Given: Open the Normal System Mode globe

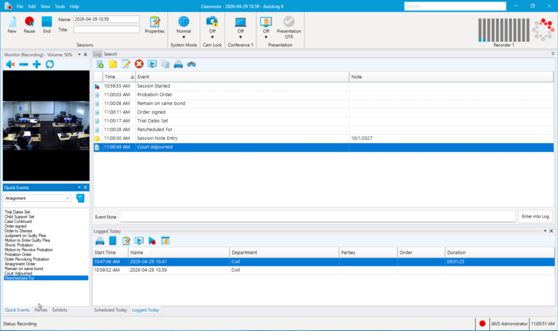Looking at the screenshot, I should (184, 22).
